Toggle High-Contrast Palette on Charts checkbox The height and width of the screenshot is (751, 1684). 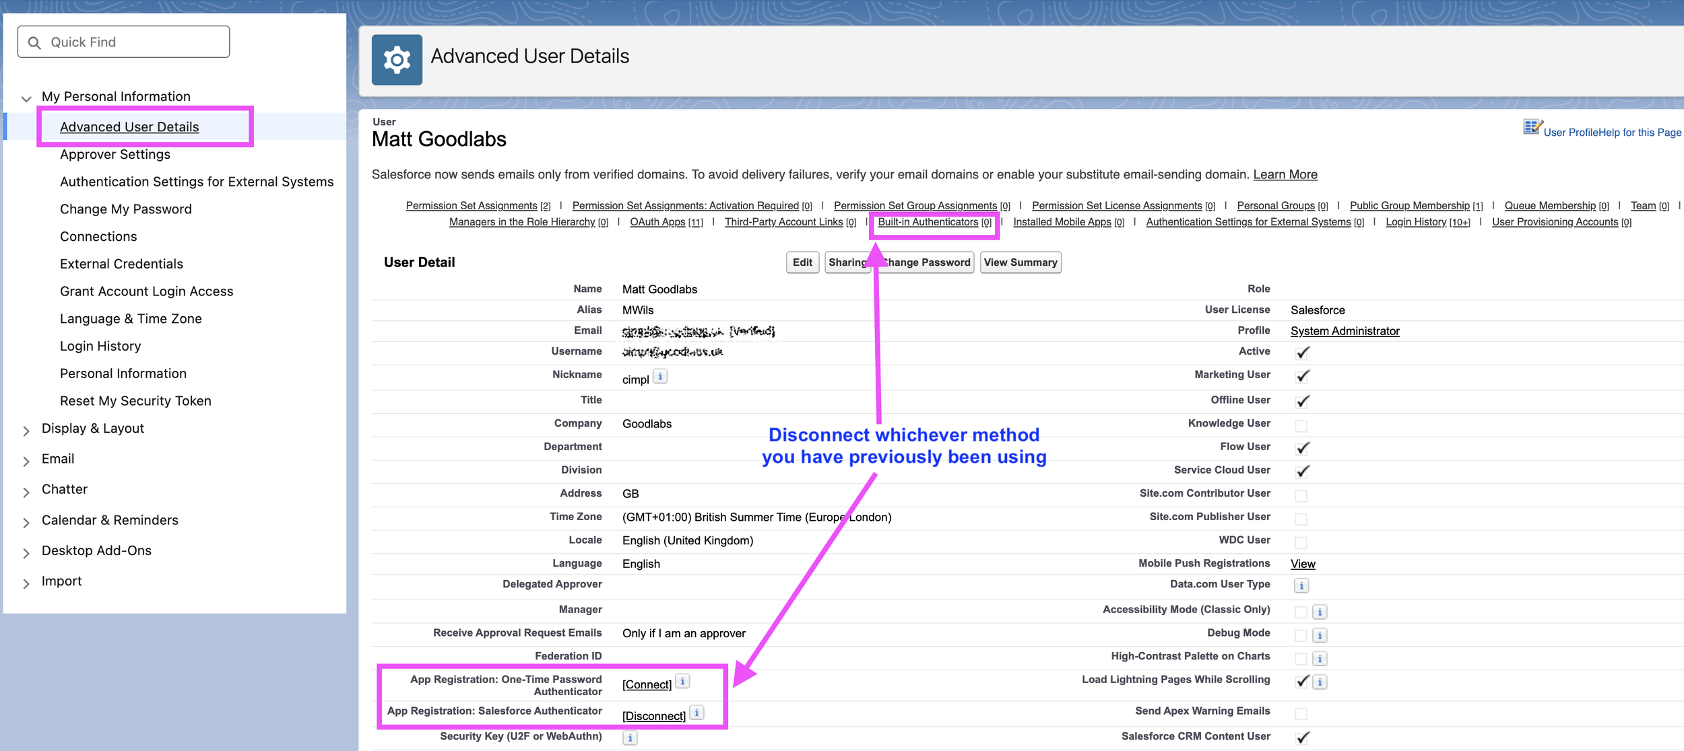[x=1301, y=659]
